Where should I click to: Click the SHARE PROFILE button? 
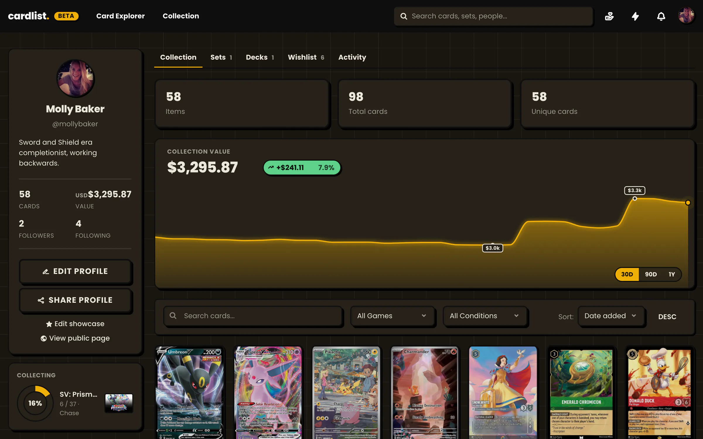(x=75, y=300)
